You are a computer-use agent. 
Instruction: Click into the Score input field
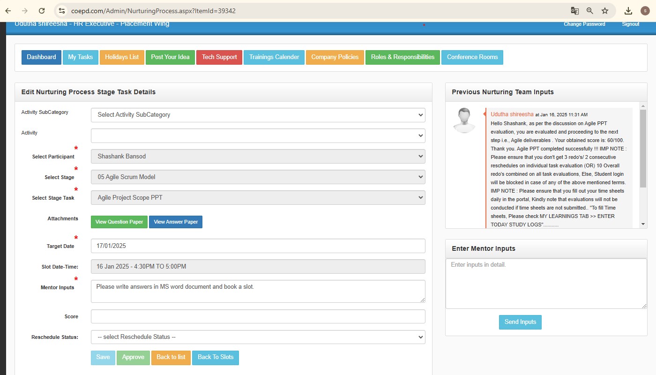coord(258,316)
